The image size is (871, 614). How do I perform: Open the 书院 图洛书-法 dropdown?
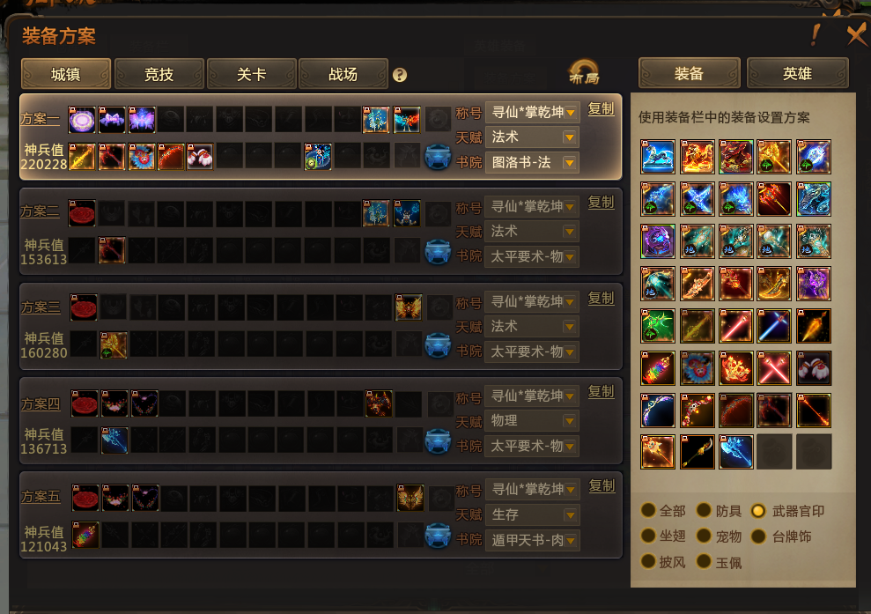pos(533,163)
